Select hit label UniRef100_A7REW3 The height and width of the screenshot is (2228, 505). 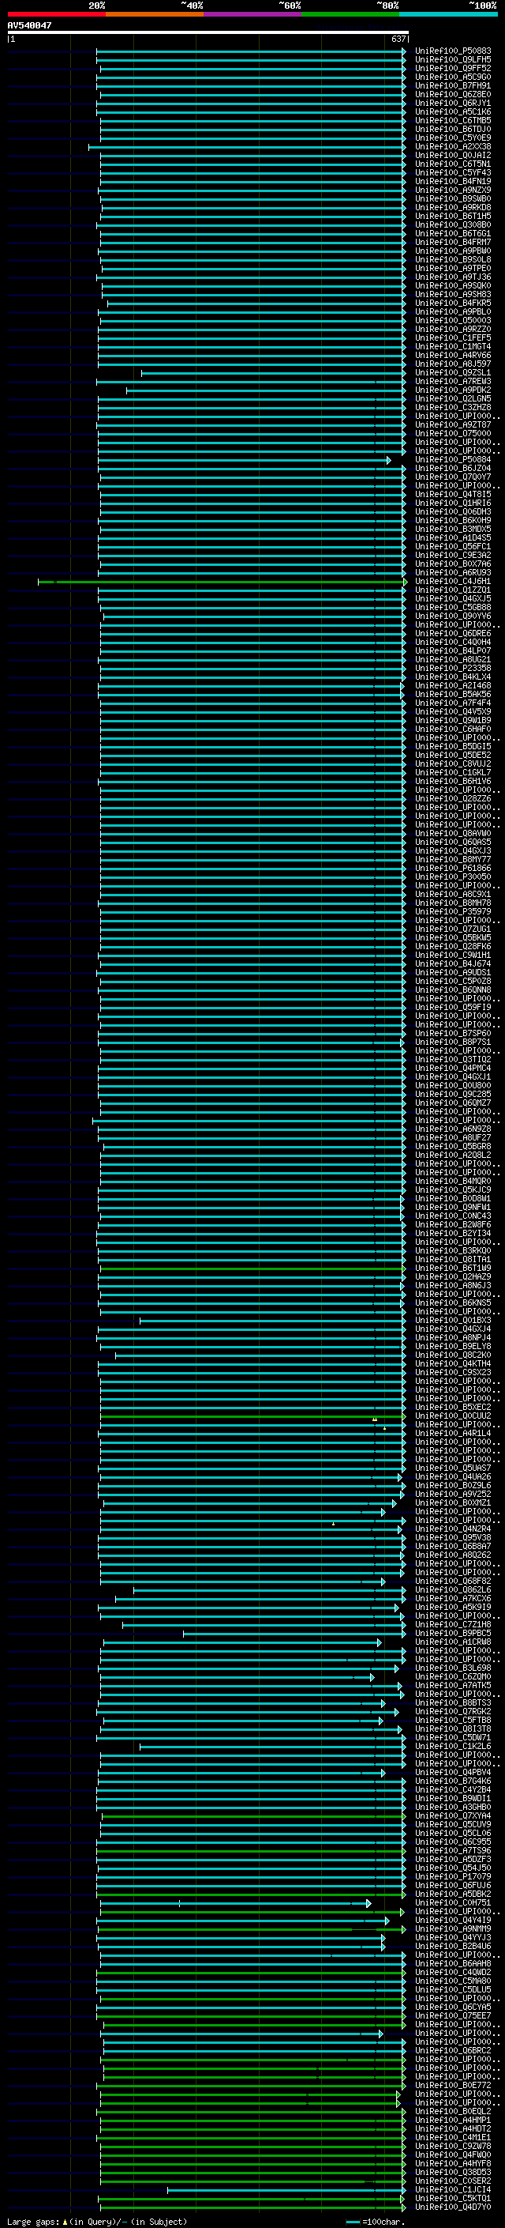(x=453, y=382)
